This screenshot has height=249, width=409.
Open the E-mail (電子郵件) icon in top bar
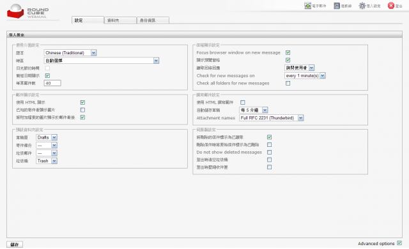(x=308, y=6)
